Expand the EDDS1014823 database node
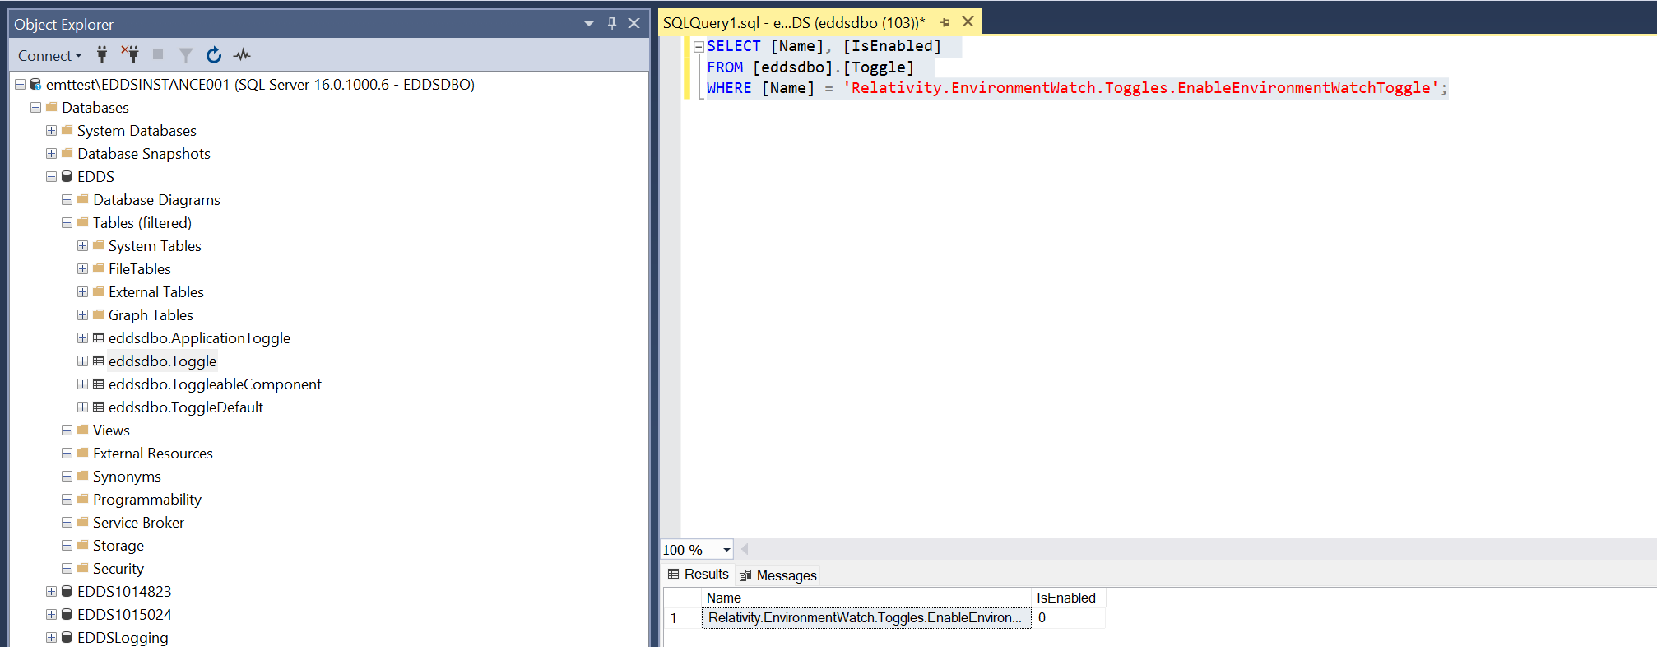This screenshot has width=1657, height=647. 51,592
